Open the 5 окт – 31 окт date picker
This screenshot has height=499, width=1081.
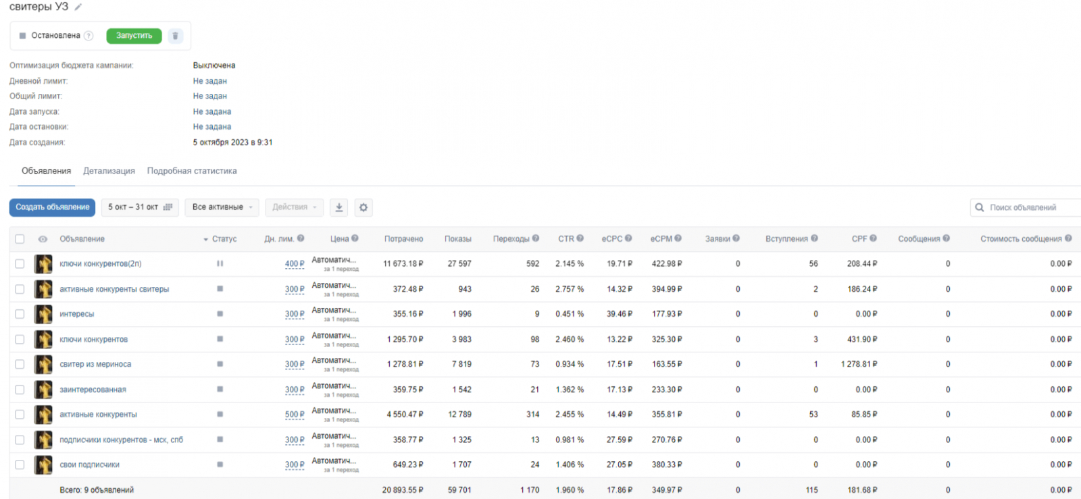(x=140, y=207)
